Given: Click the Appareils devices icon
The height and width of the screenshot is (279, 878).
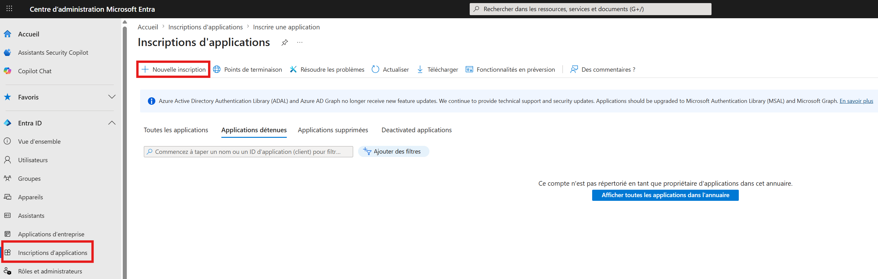Looking at the screenshot, I should click(x=7, y=197).
